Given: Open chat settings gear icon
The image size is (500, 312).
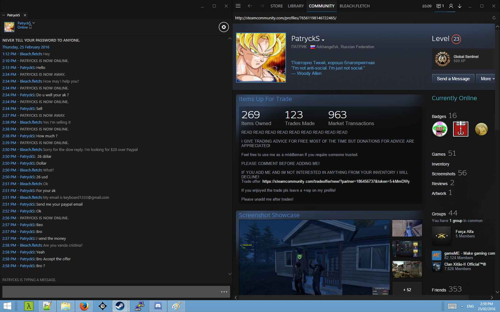Looking at the screenshot, I should coord(224,27).
